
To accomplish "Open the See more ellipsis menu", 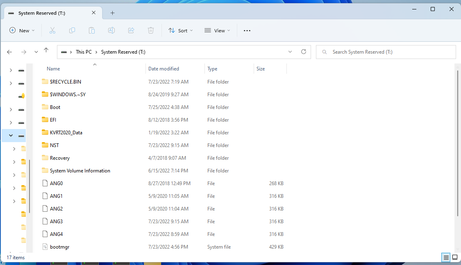I will coord(247,31).
